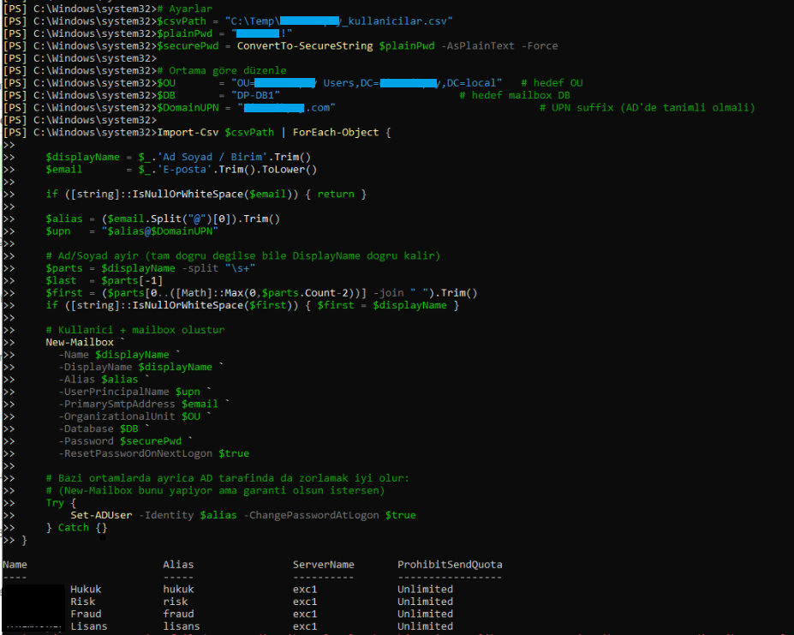
Task: Click the "fraud" value in Alias column
Action: point(178,614)
